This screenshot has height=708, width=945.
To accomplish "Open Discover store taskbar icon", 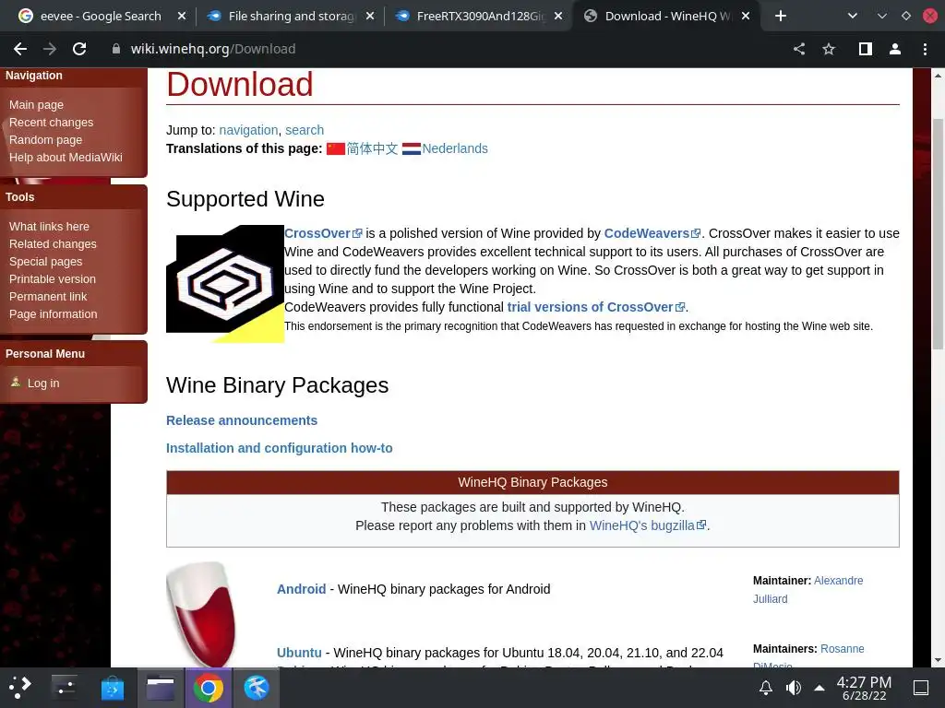I will point(112,688).
